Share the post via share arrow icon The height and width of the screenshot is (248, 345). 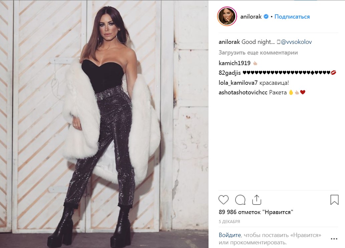[x=257, y=200]
